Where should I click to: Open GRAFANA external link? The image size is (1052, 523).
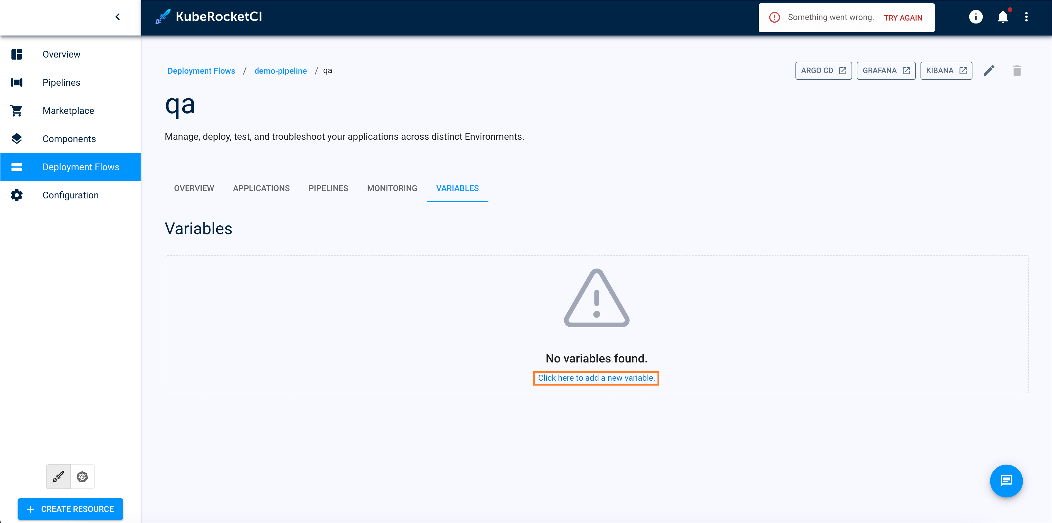886,70
